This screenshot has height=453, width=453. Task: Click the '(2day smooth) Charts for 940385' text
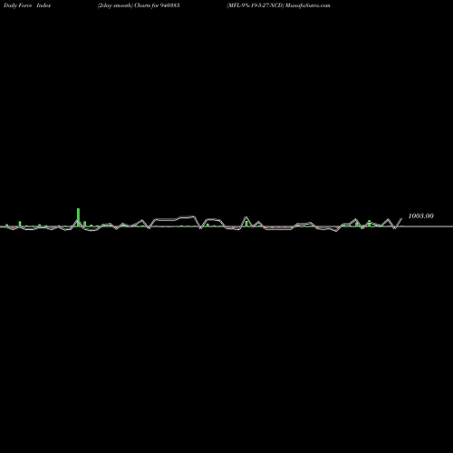139,5
